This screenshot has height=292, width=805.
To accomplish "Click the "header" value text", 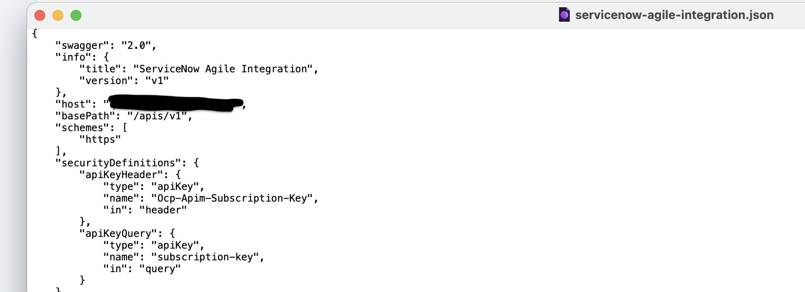I will (x=163, y=210).
